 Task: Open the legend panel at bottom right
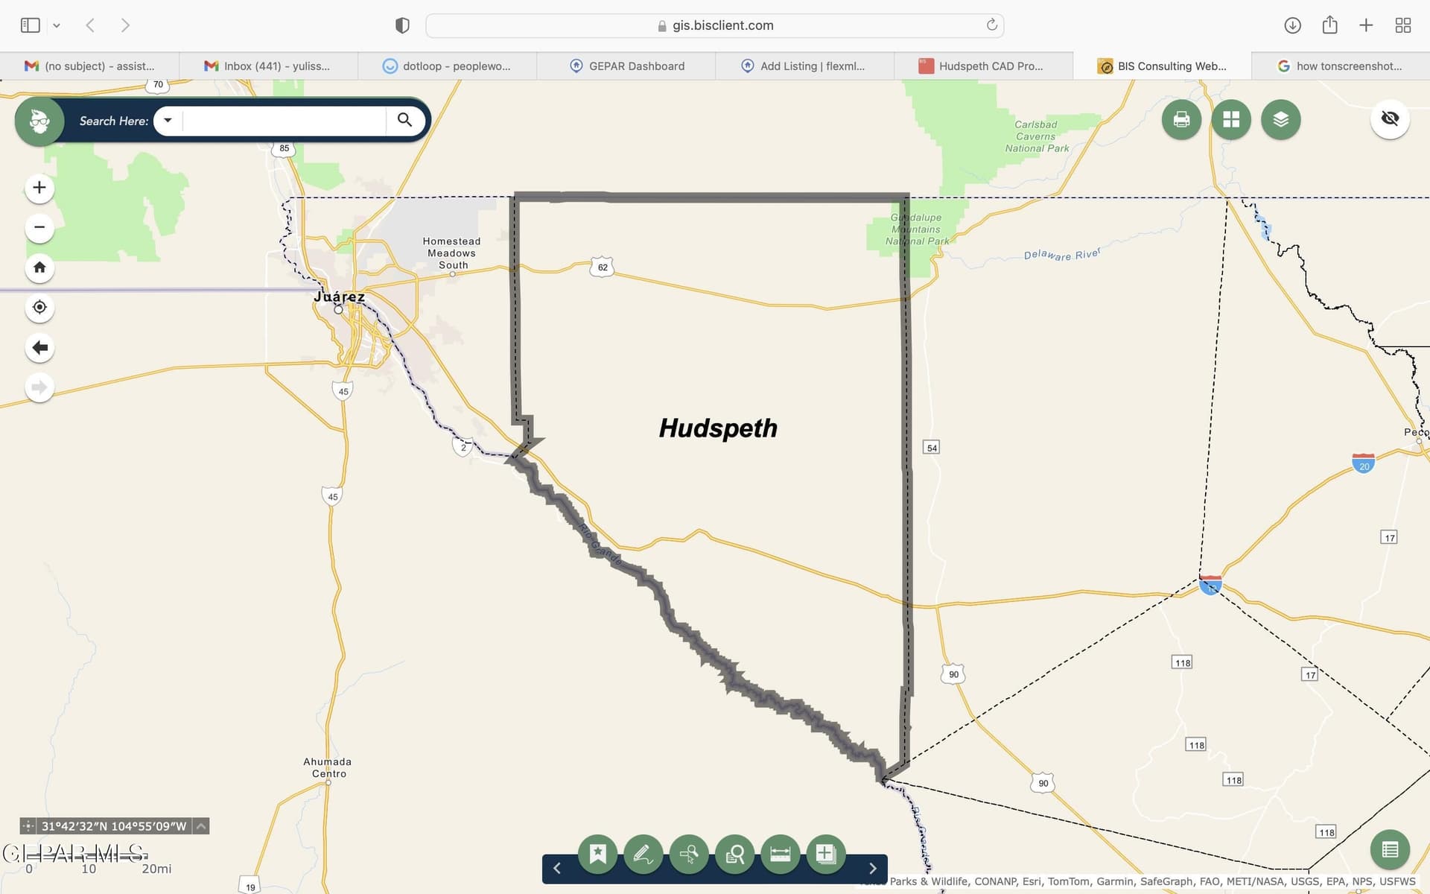point(1390,849)
